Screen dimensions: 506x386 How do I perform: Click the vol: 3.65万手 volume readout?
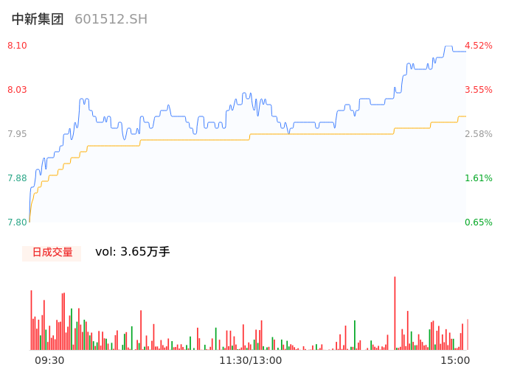pos(133,252)
